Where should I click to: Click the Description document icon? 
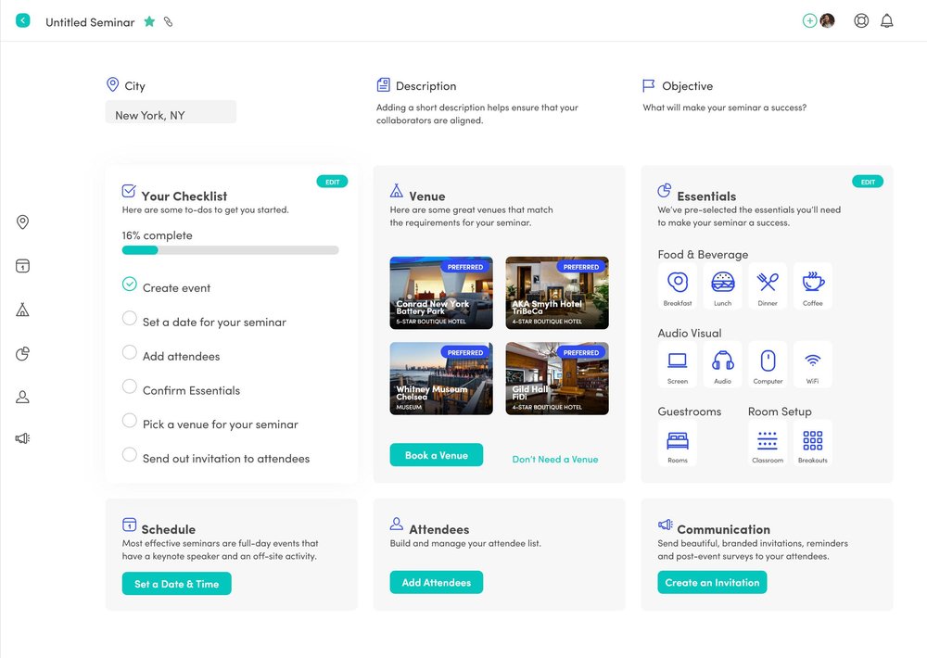(383, 85)
